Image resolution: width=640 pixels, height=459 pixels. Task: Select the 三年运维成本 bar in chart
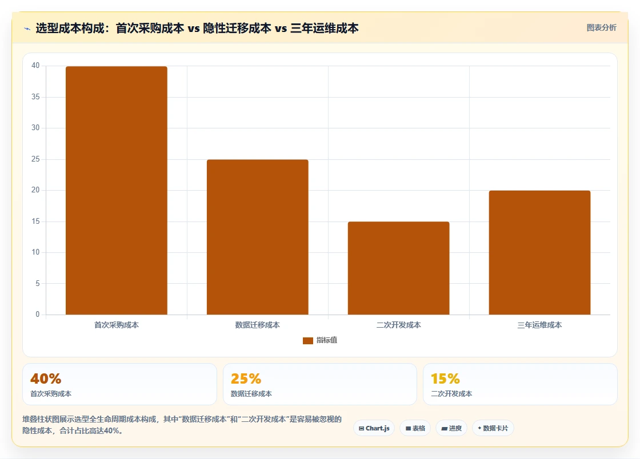point(539,252)
